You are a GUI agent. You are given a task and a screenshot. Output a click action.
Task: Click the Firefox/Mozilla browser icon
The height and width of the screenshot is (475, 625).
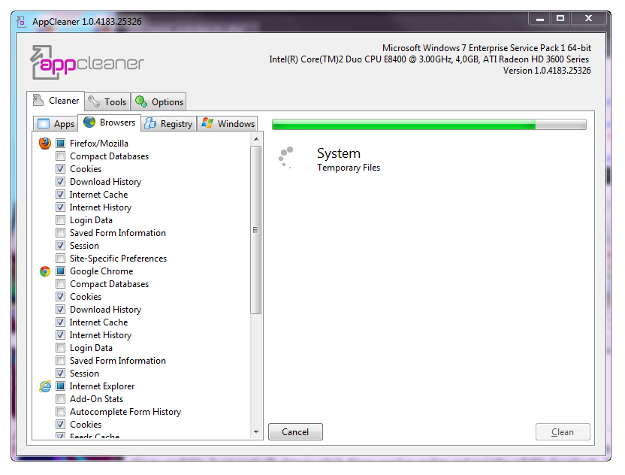(45, 143)
